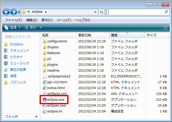Click the ミュージック icon in sidebar
The height and width of the screenshot is (122, 172).
coord(6,63)
